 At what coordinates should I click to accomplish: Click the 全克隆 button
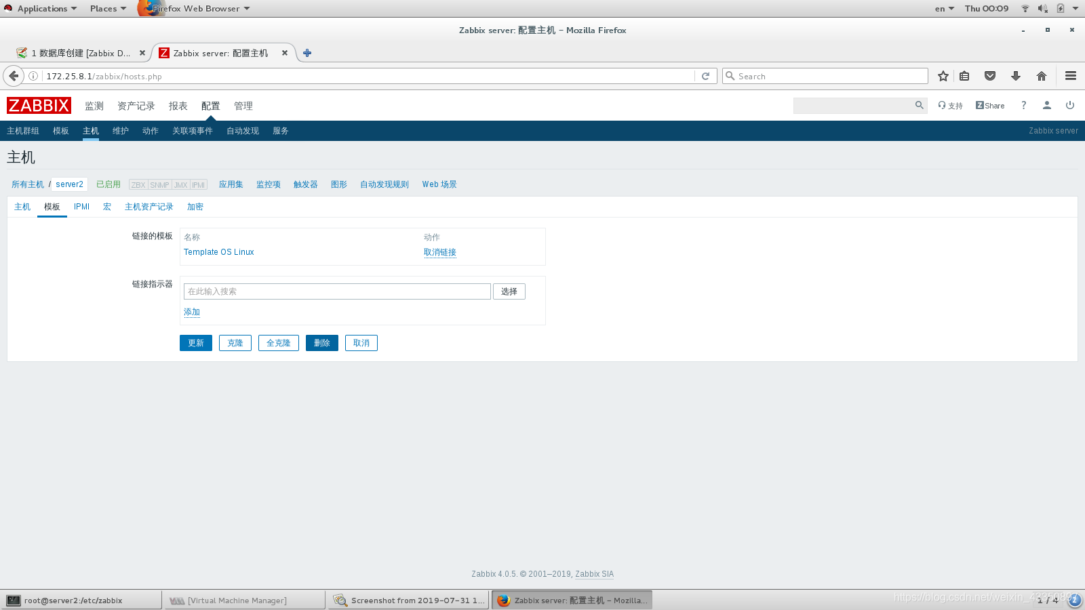[x=279, y=343]
